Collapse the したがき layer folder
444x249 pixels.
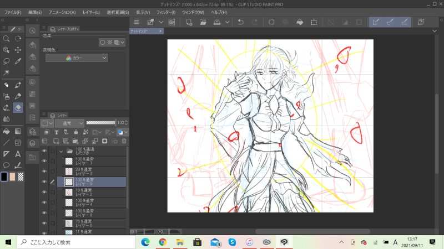pos(60,151)
